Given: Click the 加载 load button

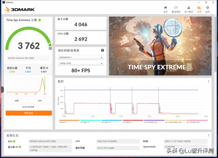Looking at the screenshot, I should [17, 101].
